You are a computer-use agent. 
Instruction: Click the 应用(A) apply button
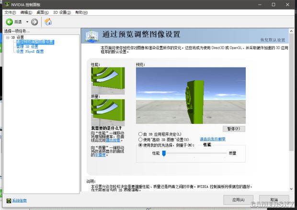coord(238,199)
